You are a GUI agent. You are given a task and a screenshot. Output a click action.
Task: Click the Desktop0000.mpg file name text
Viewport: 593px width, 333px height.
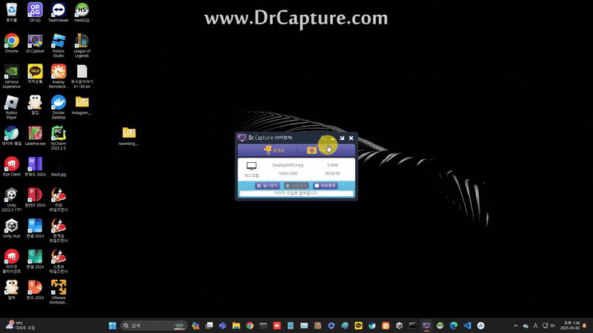click(x=288, y=165)
